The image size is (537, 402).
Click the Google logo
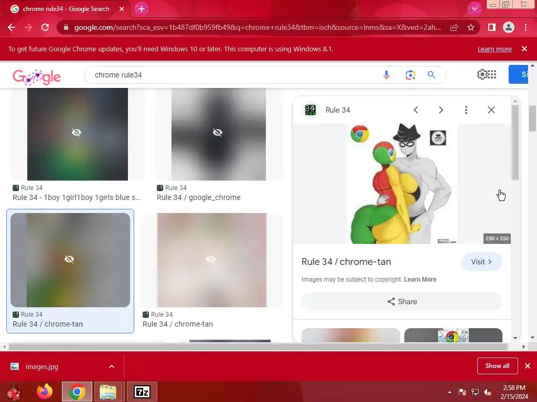[37, 77]
